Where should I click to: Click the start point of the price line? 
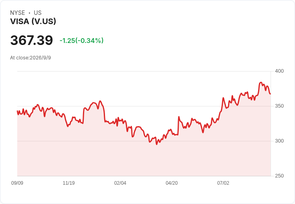tap(18, 111)
